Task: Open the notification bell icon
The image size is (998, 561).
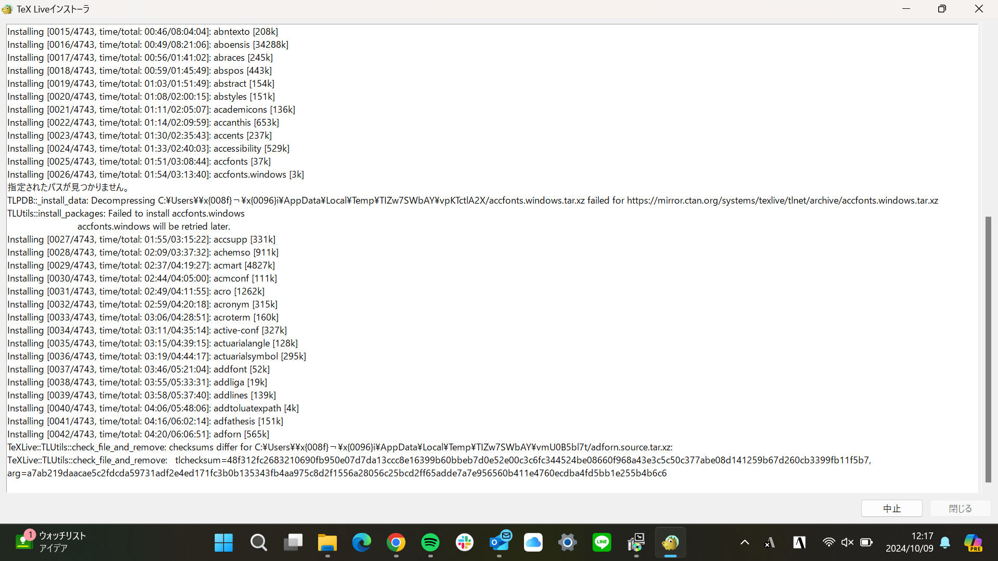Action: pyautogui.click(x=946, y=543)
